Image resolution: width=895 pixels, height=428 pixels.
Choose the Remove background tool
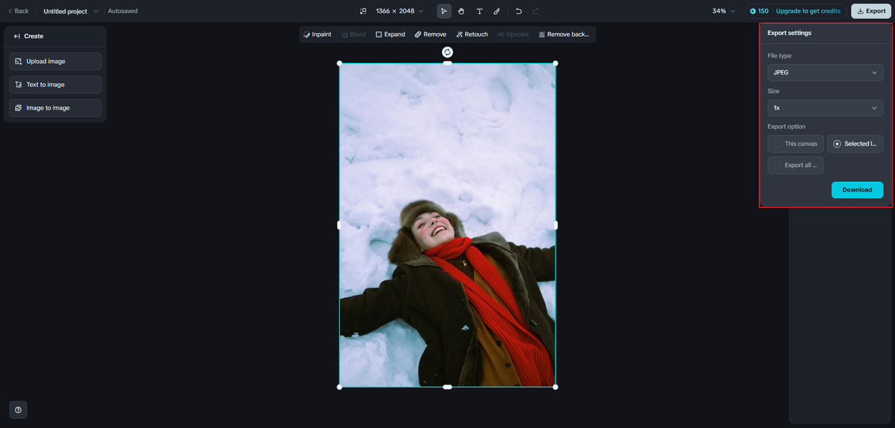pyautogui.click(x=564, y=34)
